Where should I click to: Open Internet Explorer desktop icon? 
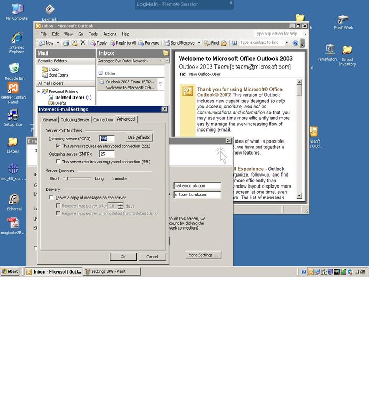tap(17, 43)
